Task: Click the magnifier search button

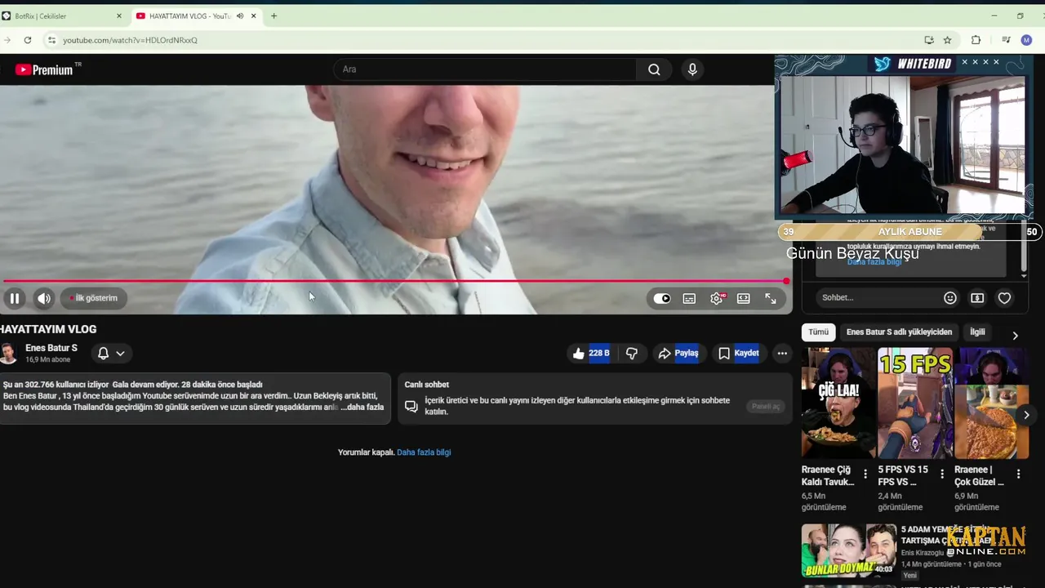Action: coord(654,69)
